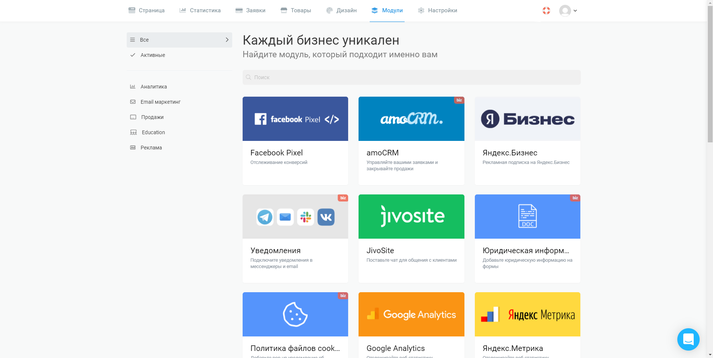This screenshot has width=713, height=358.
Task: Click the VK icon in Уведомления card
Action: pos(326,217)
